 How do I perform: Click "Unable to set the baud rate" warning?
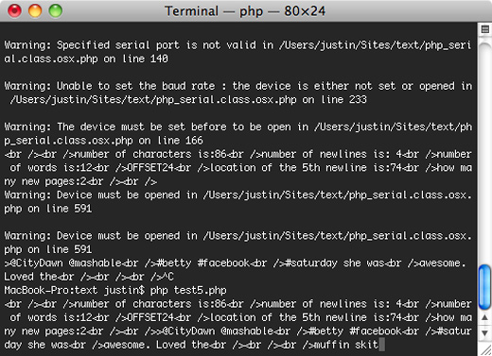click(136, 86)
